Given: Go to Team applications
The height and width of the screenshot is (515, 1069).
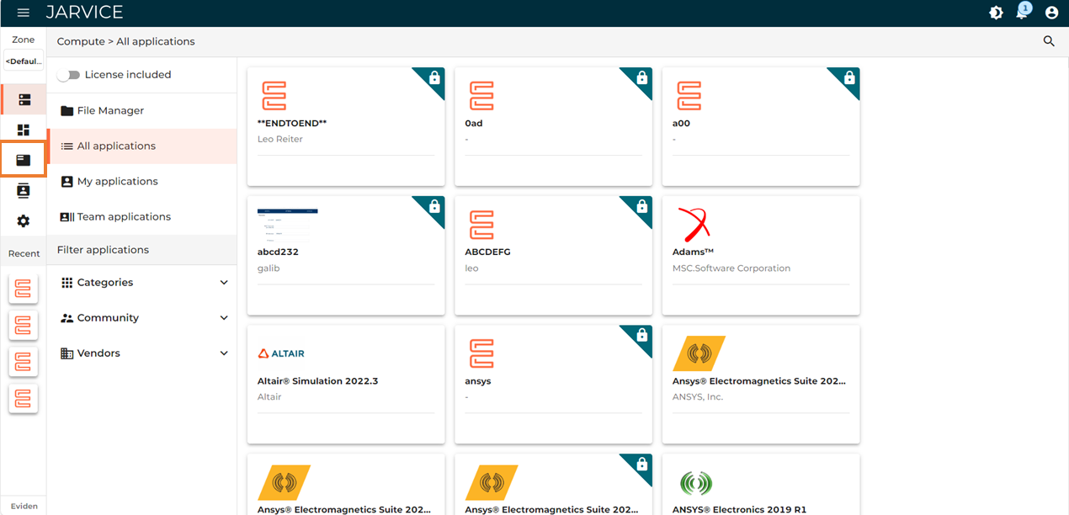Looking at the screenshot, I should [142, 217].
